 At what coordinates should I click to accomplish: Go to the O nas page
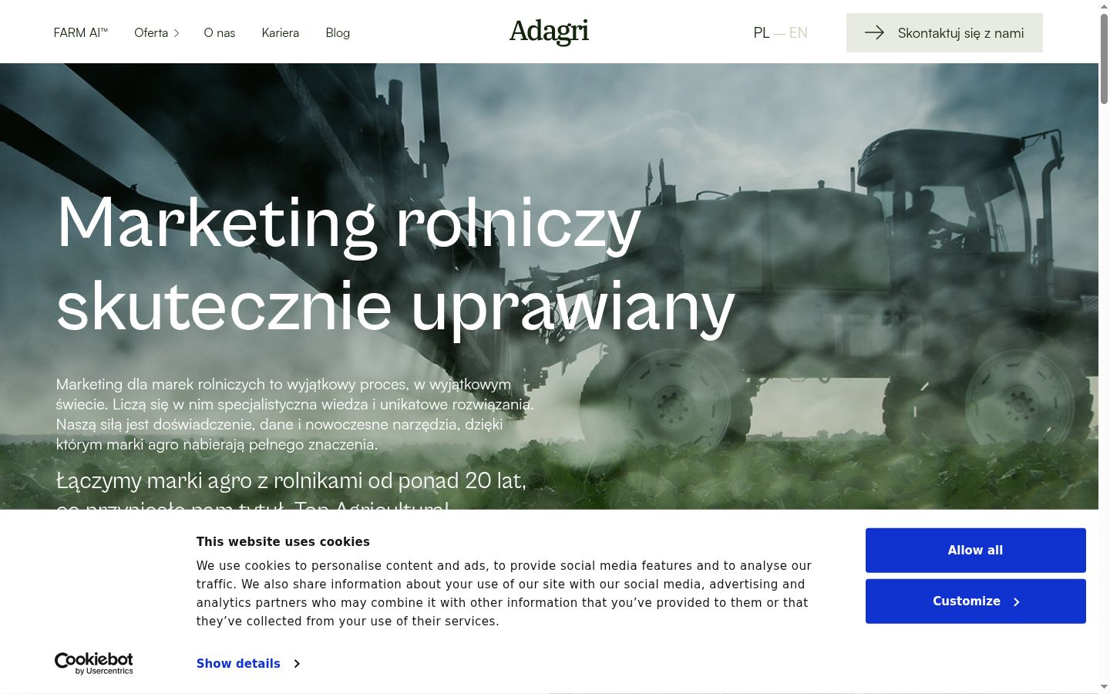[x=220, y=32]
